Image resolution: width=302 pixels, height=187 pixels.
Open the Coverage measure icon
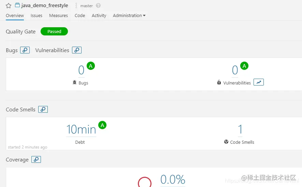pyautogui.click(x=36, y=159)
